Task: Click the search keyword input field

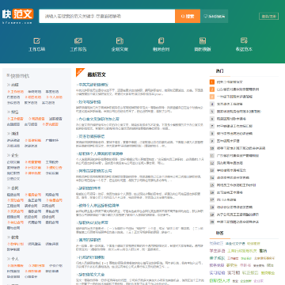Action: click(107, 16)
